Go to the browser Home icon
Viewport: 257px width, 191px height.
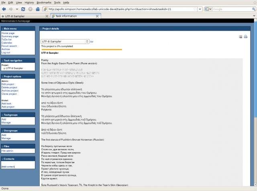[x=38, y=9]
